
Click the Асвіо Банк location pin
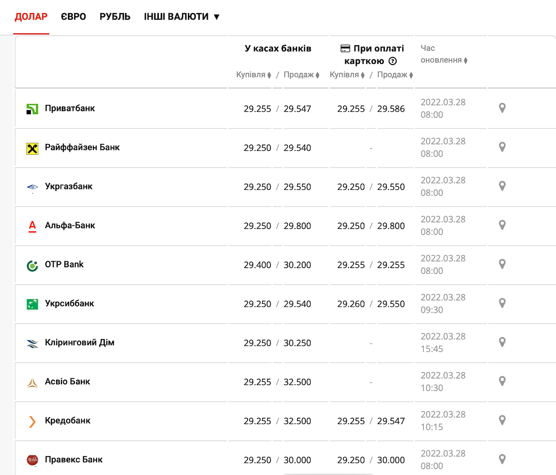(x=502, y=381)
